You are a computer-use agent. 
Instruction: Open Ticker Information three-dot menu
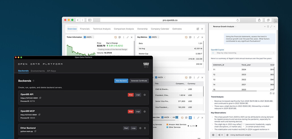coord(124,37)
